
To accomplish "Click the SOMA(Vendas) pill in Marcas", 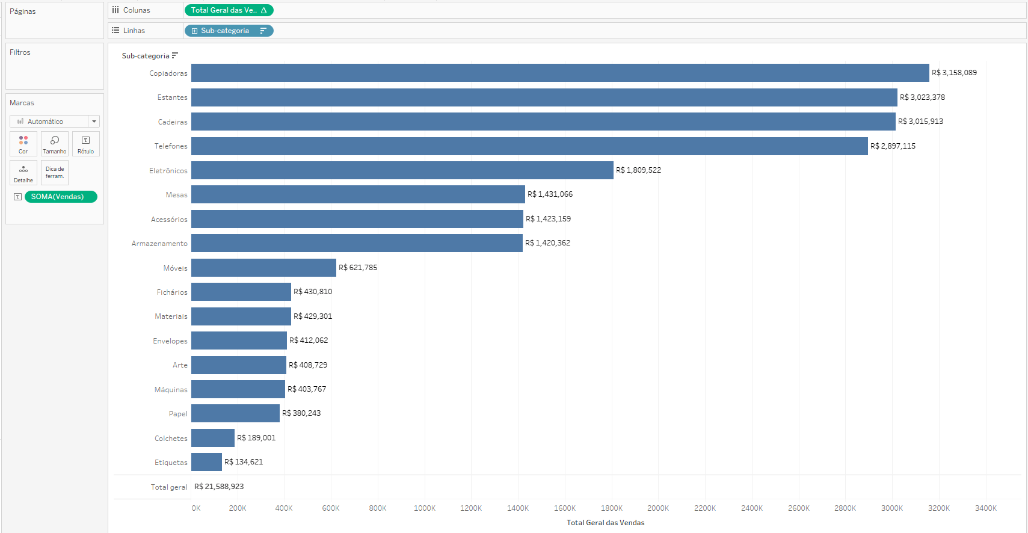I will coord(61,197).
